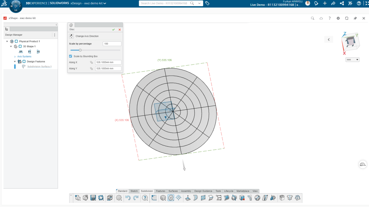Image resolution: width=369 pixels, height=207 pixels.
Task: Click the Share arrow icon in top bar
Action: click(333, 3)
